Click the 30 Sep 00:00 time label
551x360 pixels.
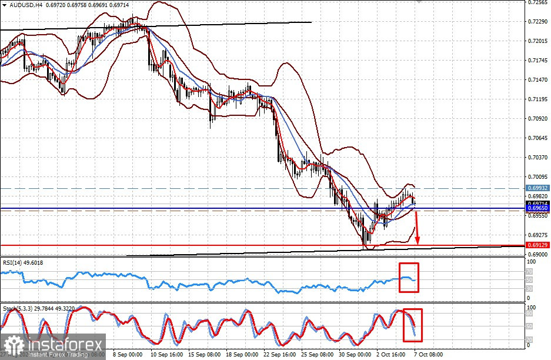tap(355, 354)
